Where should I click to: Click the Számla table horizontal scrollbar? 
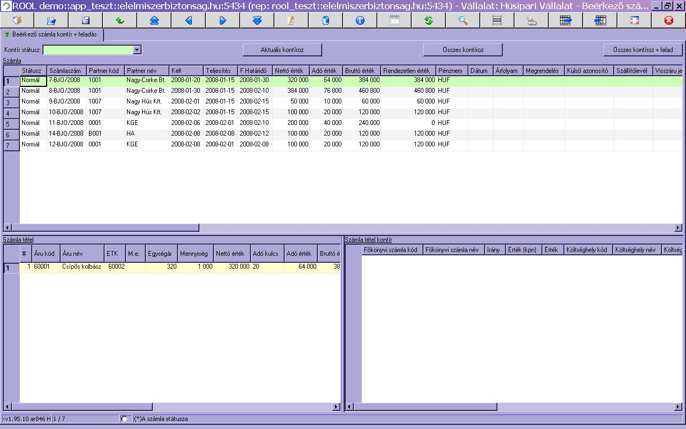(x=343, y=227)
